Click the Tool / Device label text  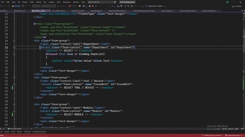coord(93,81)
